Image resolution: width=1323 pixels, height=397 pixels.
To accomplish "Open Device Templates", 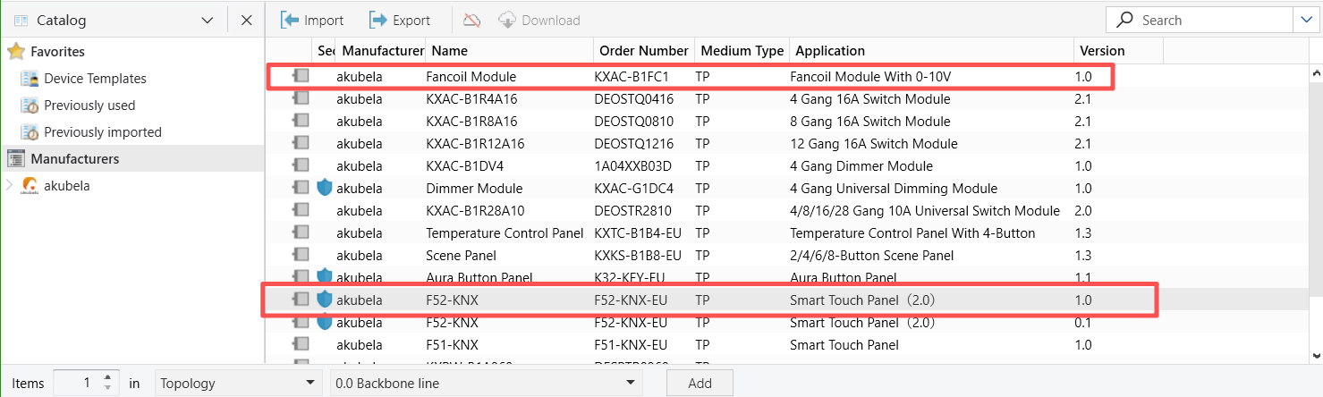I will pos(95,79).
